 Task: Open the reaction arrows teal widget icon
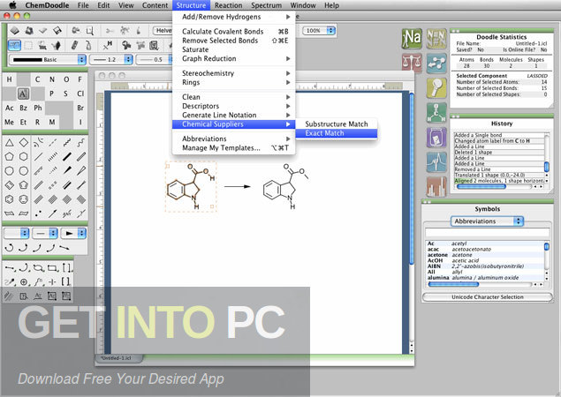[436, 64]
